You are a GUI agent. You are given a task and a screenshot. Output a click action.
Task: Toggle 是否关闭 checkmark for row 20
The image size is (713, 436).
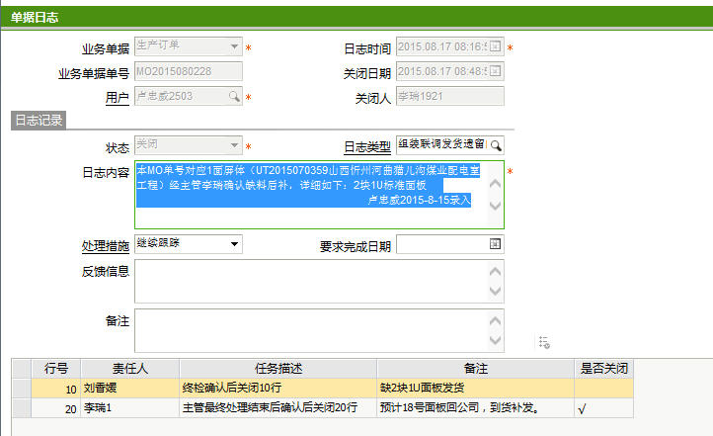582,407
